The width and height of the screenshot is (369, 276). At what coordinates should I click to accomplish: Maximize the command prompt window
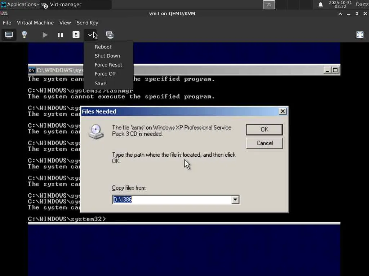click(x=335, y=70)
